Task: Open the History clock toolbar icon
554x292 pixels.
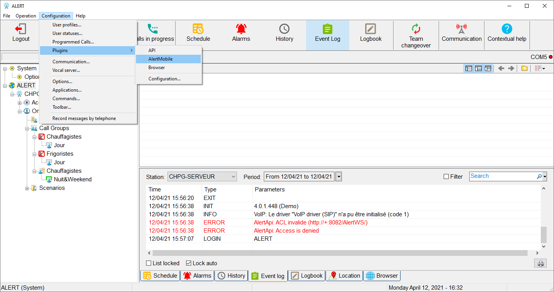Action: pos(284,29)
